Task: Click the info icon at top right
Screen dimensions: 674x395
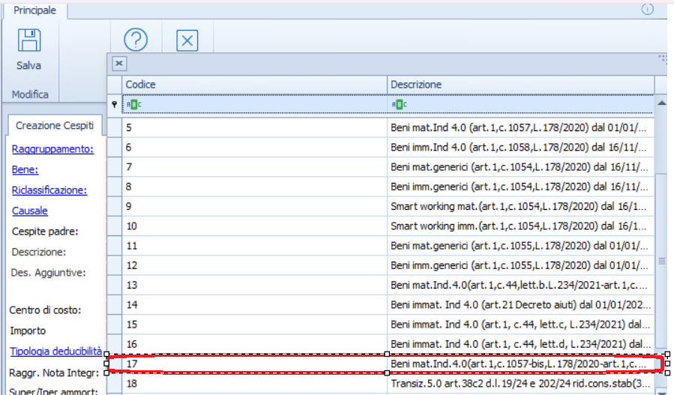Action: [x=647, y=9]
